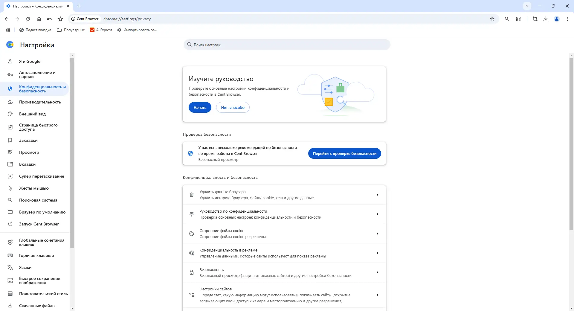Switch to the Производительность section
Viewport: 574px width, 311px height.
pyautogui.click(x=40, y=102)
